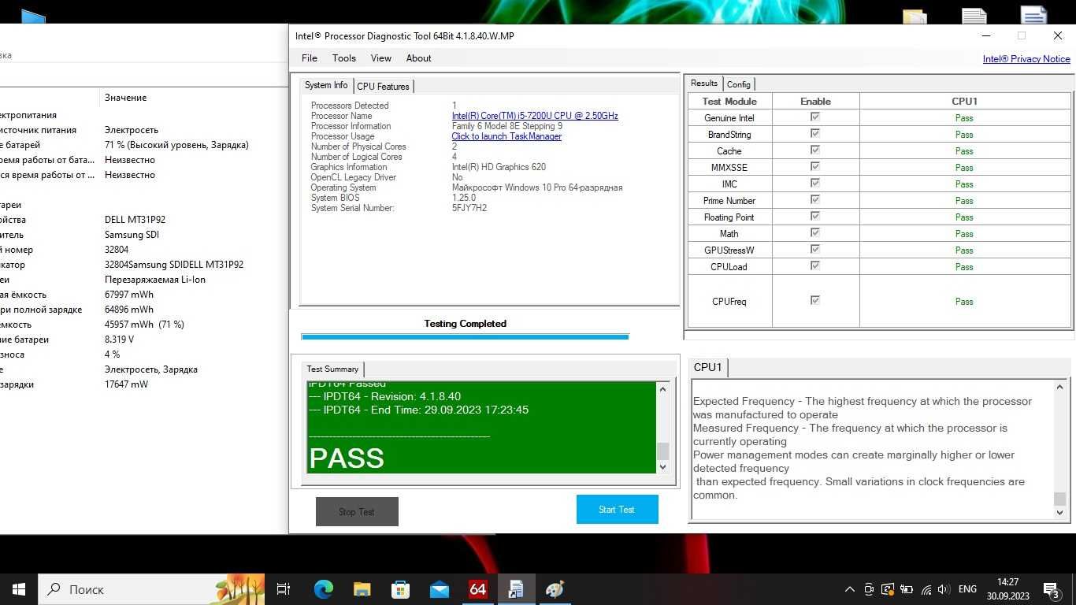The width and height of the screenshot is (1076, 605).
Task: Select the Samsung SDI value in battery window
Action: tap(132, 235)
